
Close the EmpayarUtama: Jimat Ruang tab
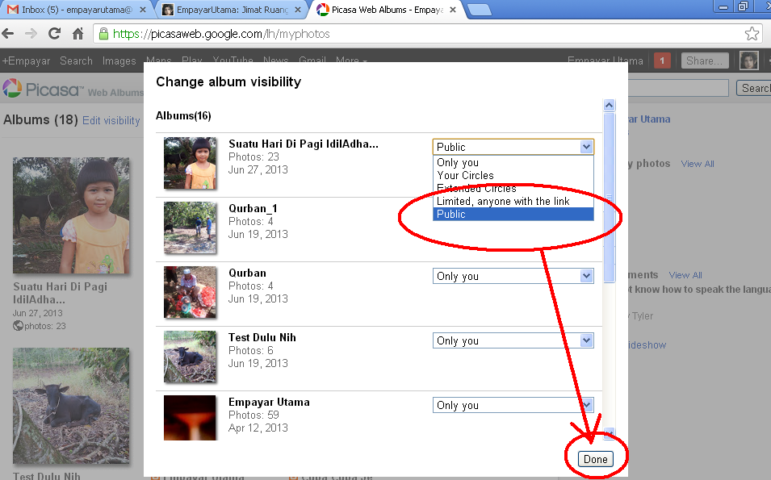tap(298, 10)
